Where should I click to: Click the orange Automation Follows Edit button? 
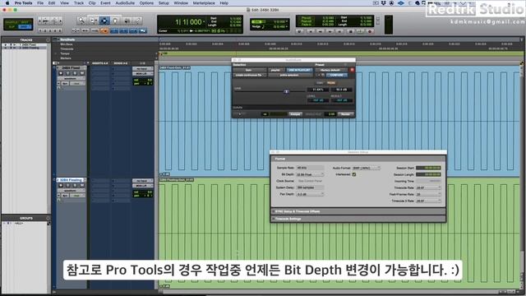coord(104,31)
